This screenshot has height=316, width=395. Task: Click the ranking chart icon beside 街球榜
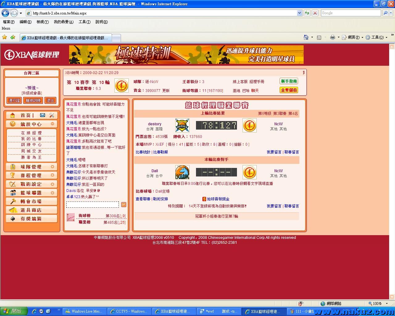[x=71, y=218]
